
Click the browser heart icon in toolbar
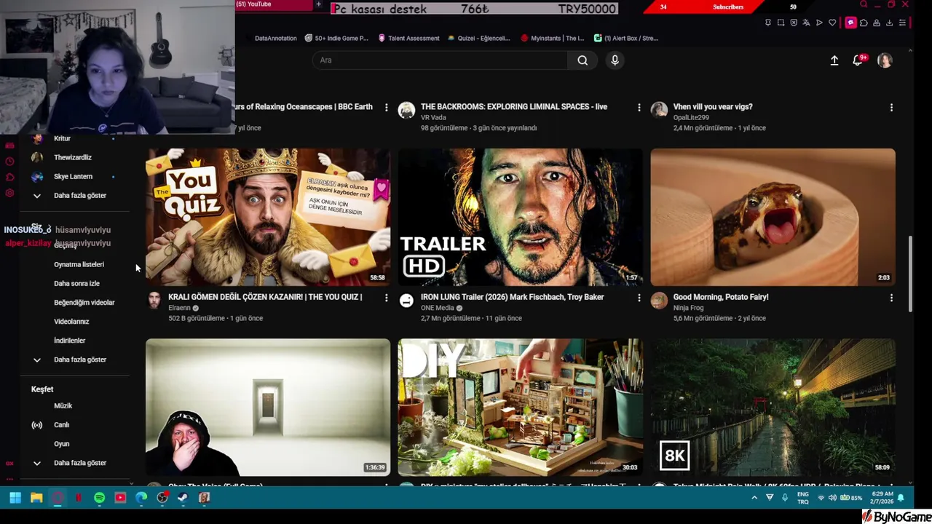pyautogui.click(x=832, y=23)
